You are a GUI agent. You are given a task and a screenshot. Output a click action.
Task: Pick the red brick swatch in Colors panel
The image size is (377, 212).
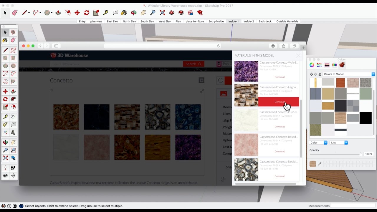pyautogui.click(x=340, y=83)
